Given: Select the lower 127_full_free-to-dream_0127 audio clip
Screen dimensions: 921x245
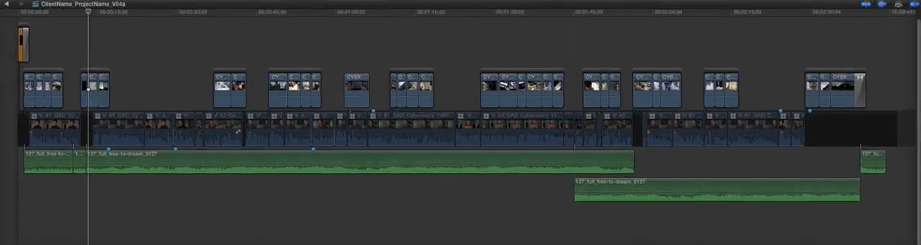Looking at the screenshot, I should pyautogui.click(x=717, y=190).
